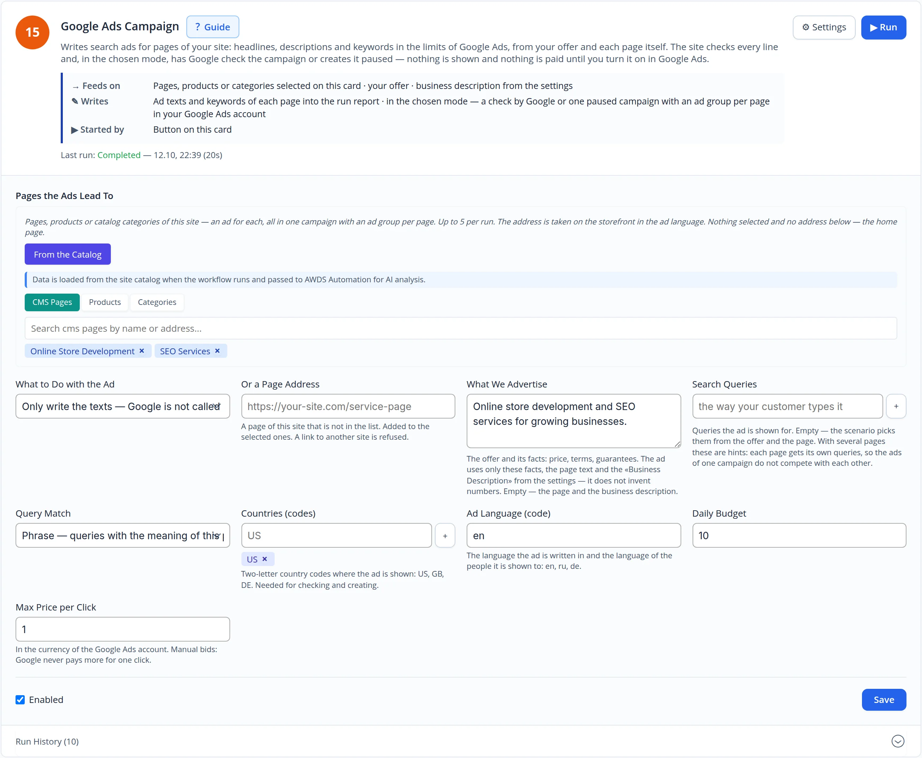
Task: Edit the Daily Budget field
Action: (x=799, y=535)
